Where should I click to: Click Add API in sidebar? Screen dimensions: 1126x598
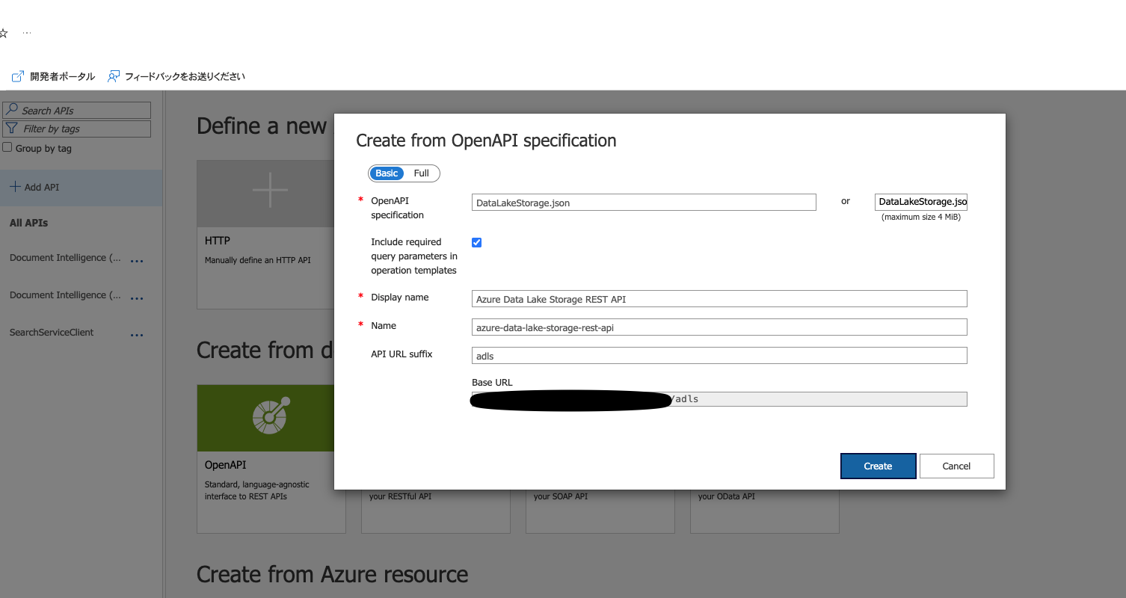click(81, 187)
